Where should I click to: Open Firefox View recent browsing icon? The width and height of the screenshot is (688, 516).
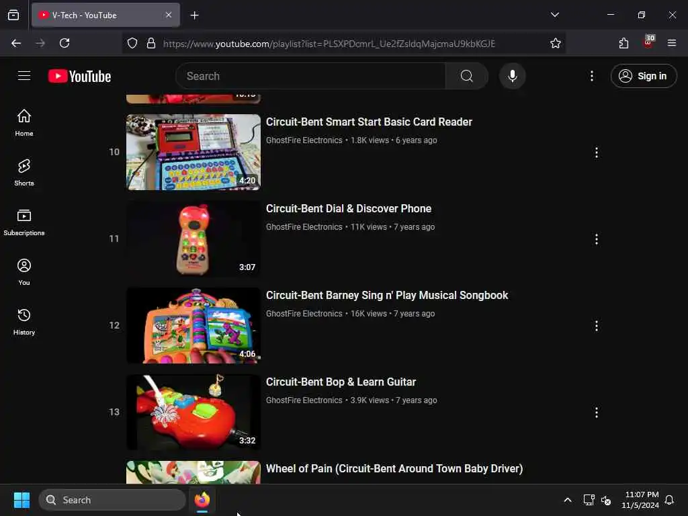[13, 15]
